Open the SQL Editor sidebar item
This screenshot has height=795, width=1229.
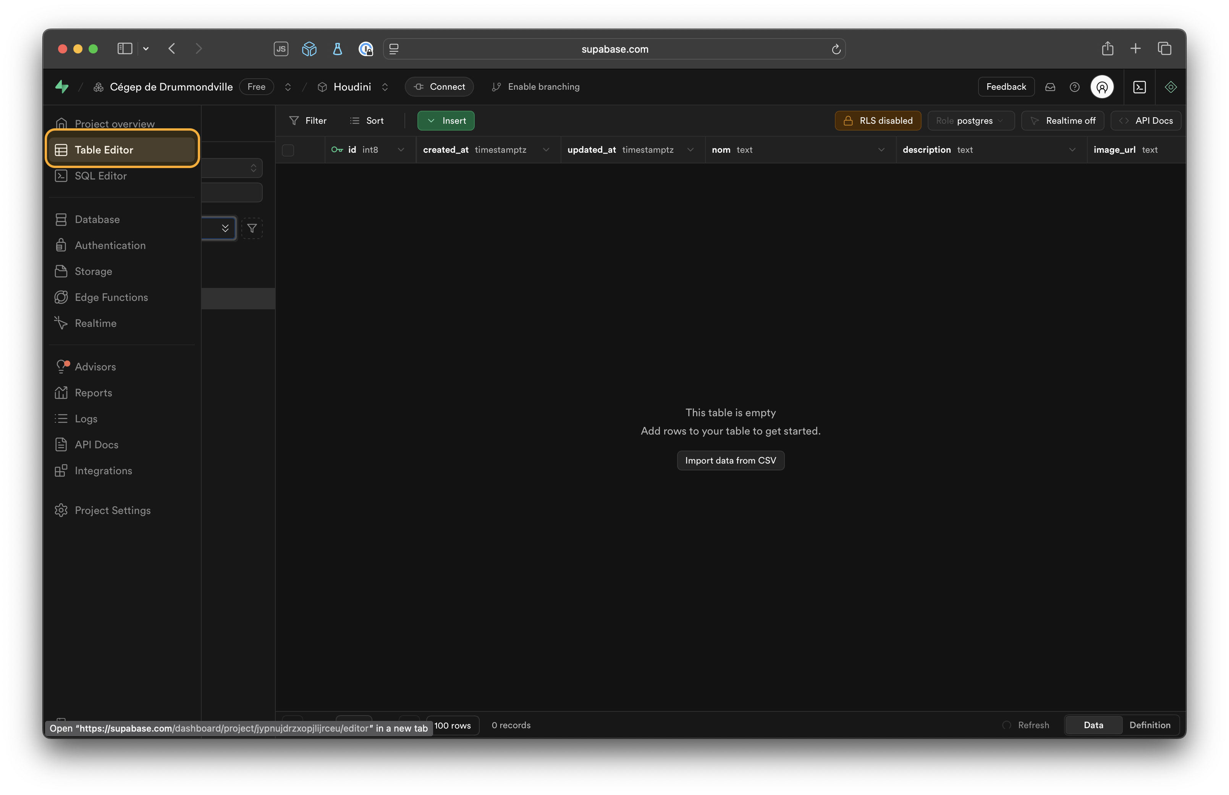122,176
